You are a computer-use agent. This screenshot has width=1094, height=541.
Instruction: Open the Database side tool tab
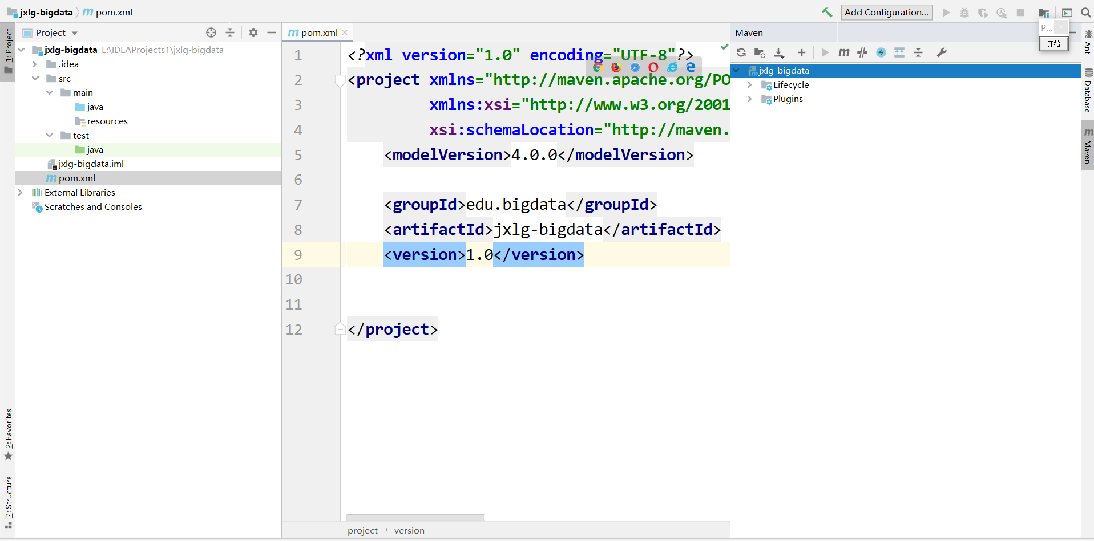1088,91
